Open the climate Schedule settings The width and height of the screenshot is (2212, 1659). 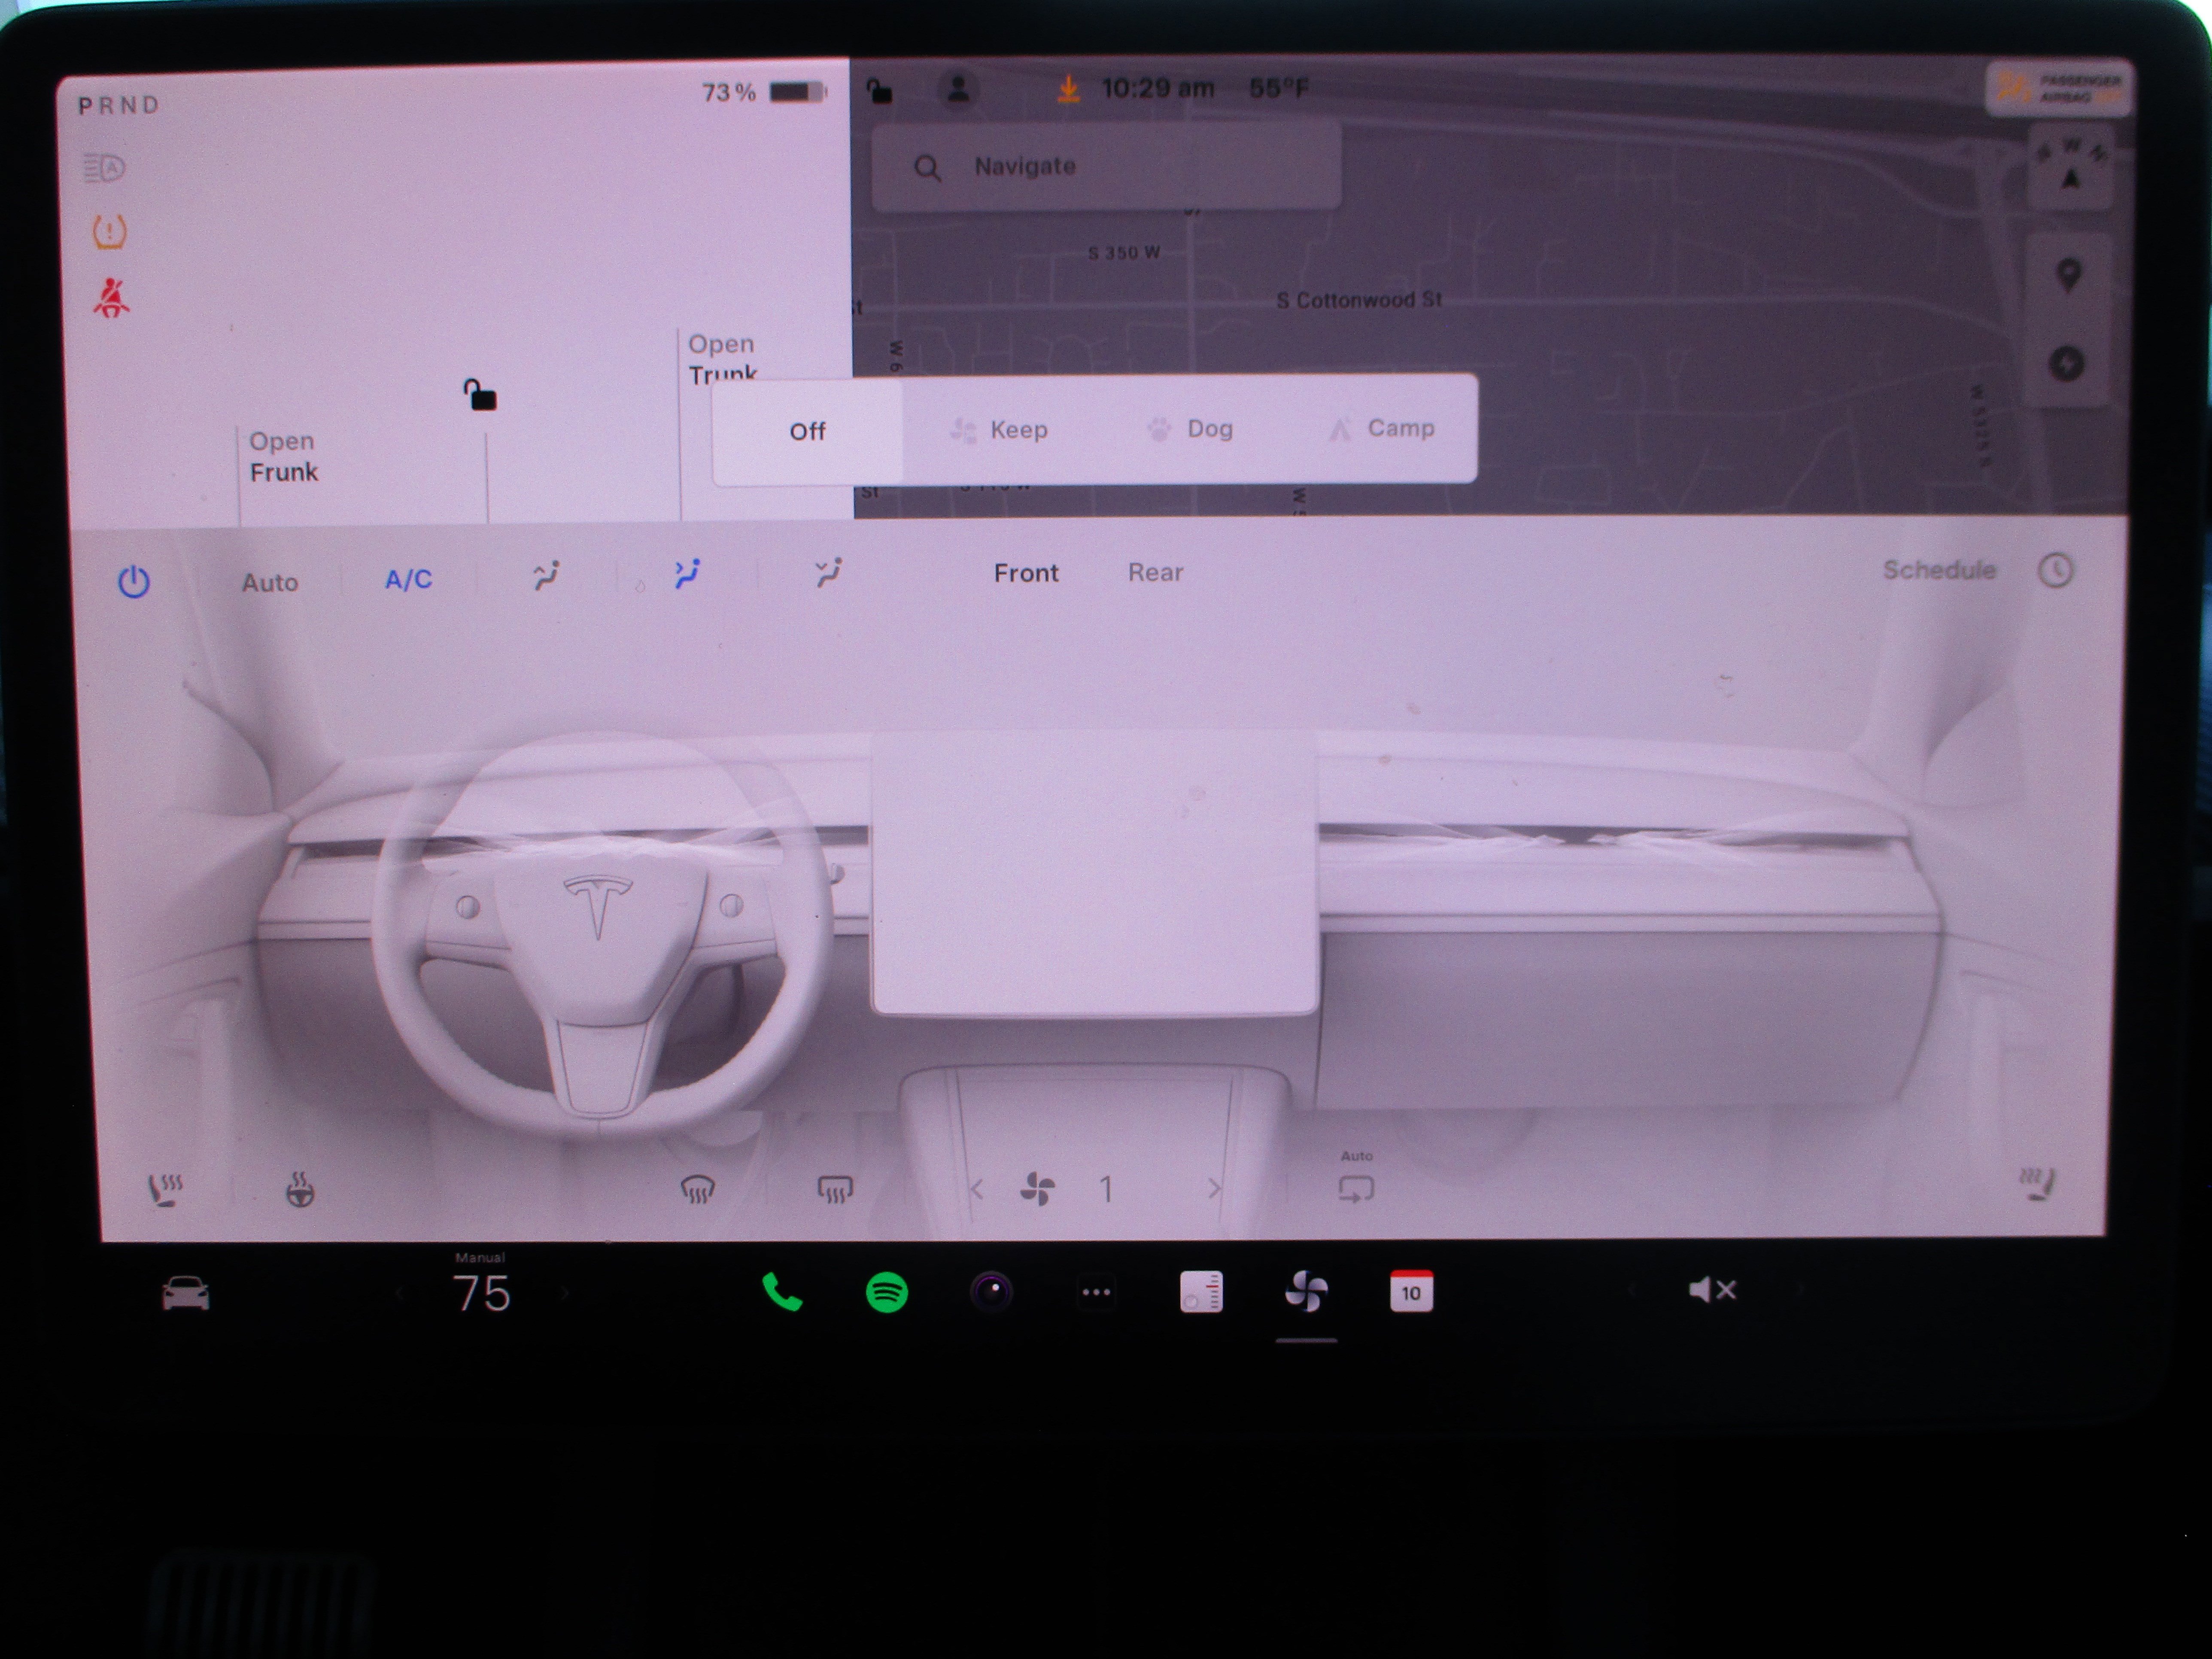(x=1939, y=570)
